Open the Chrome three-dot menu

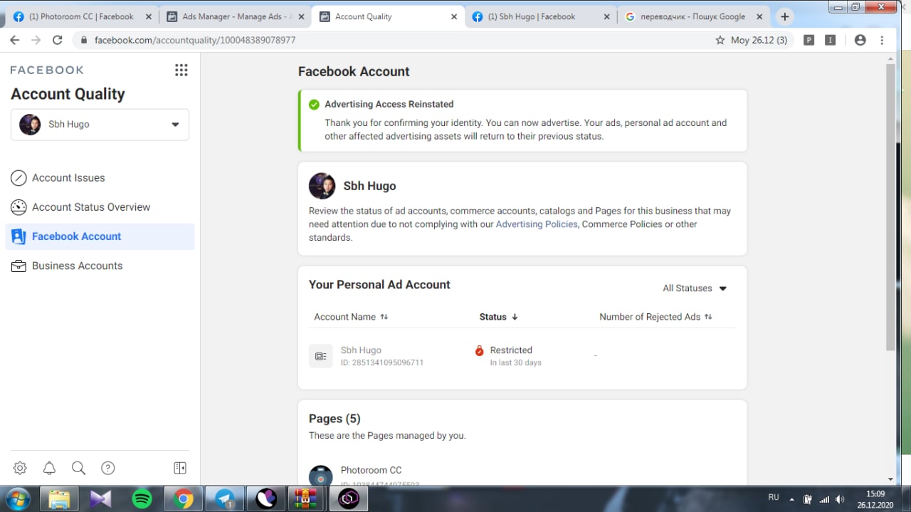(882, 40)
